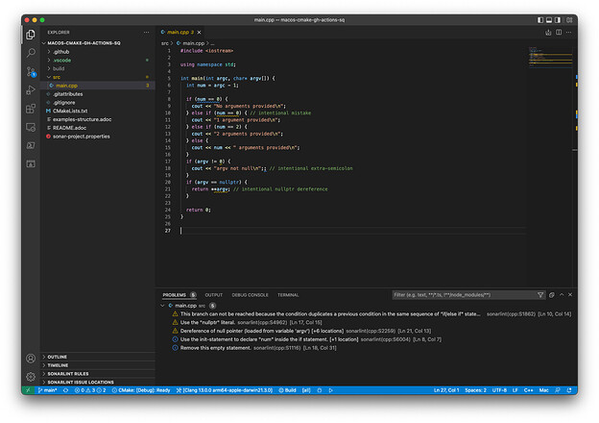The height and width of the screenshot is (423, 599).
Task: Switch to the Terminal tab
Action: [x=288, y=295]
